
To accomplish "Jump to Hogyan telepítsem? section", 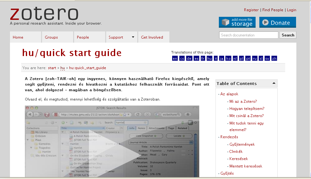I will click(247, 109).
